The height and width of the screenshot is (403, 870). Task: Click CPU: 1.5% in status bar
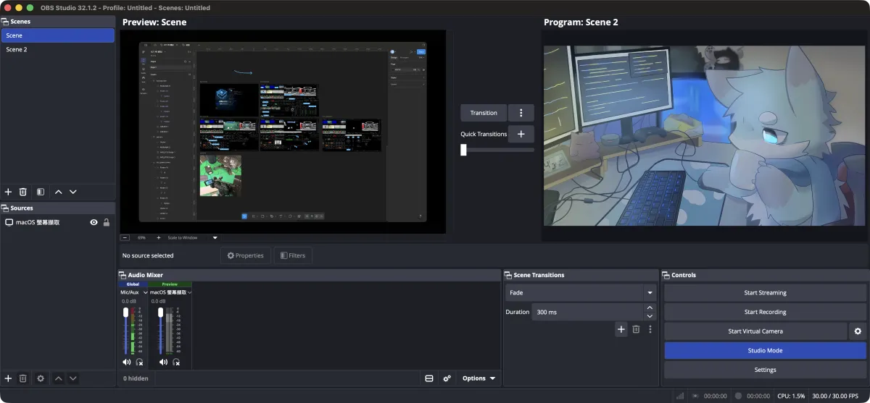791,396
